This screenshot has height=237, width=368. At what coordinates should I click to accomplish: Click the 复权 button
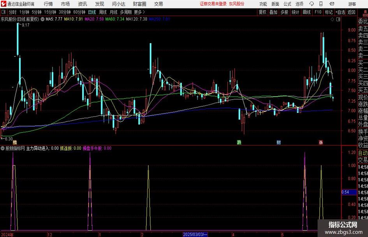click(x=262, y=12)
